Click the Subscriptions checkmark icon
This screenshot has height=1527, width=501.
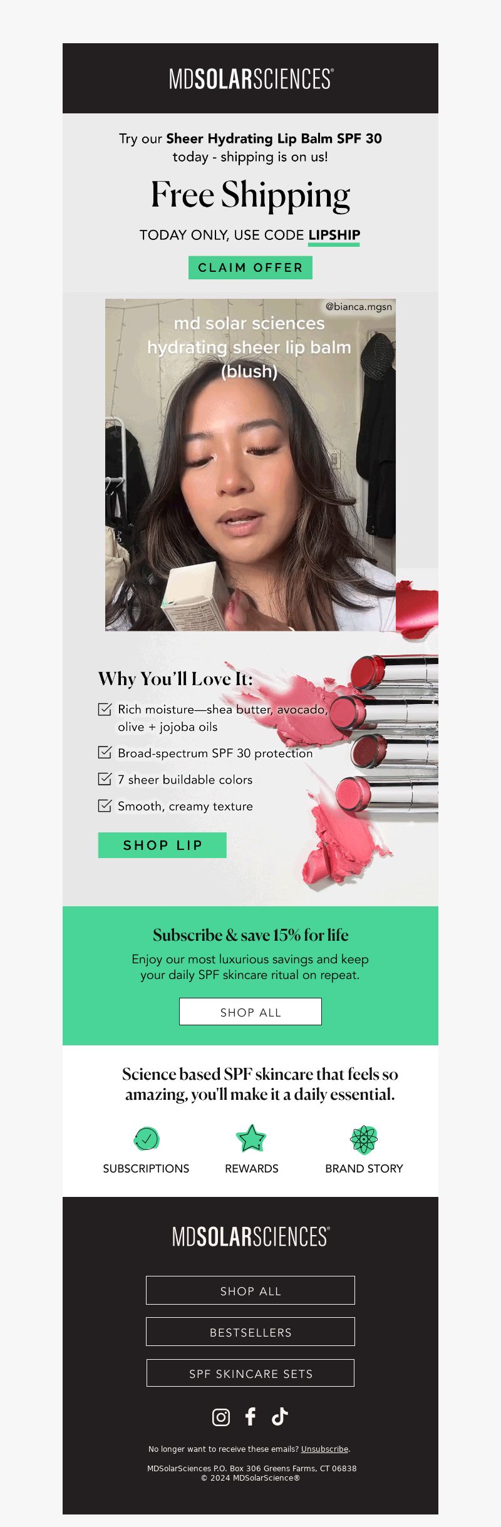[147, 1139]
